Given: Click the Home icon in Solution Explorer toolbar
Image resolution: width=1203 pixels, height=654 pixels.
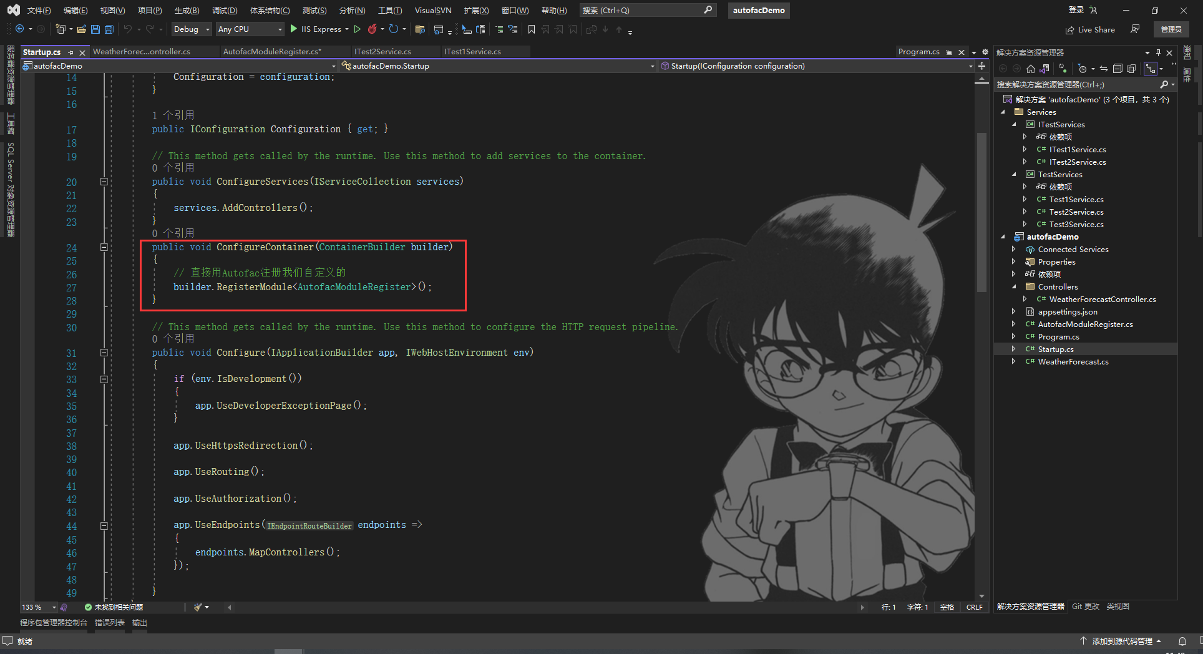Looking at the screenshot, I should pyautogui.click(x=1030, y=69).
